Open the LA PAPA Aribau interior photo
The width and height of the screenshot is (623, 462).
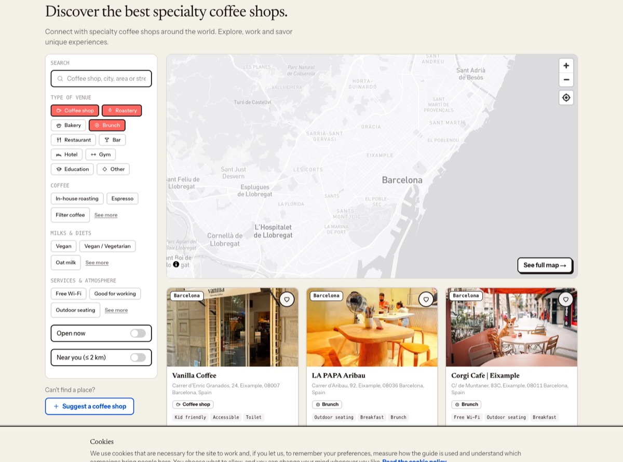coord(372,327)
